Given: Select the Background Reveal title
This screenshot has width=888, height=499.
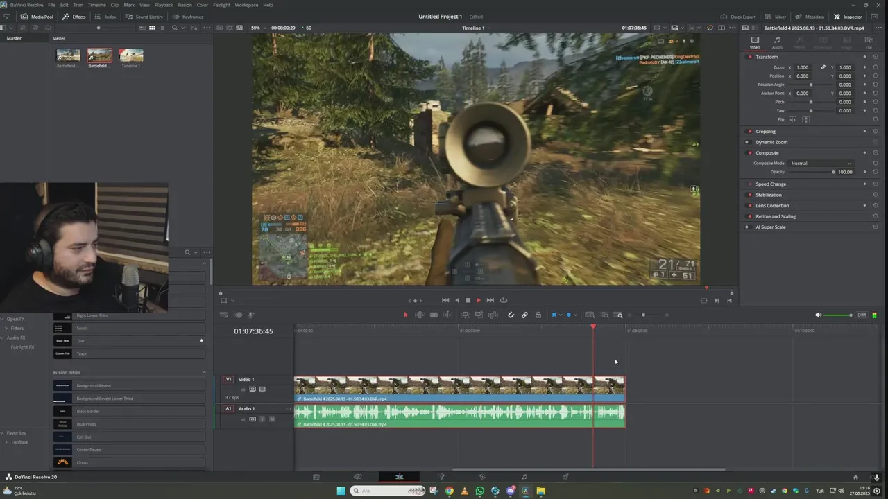Looking at the screenshot, I should (129, 385).
